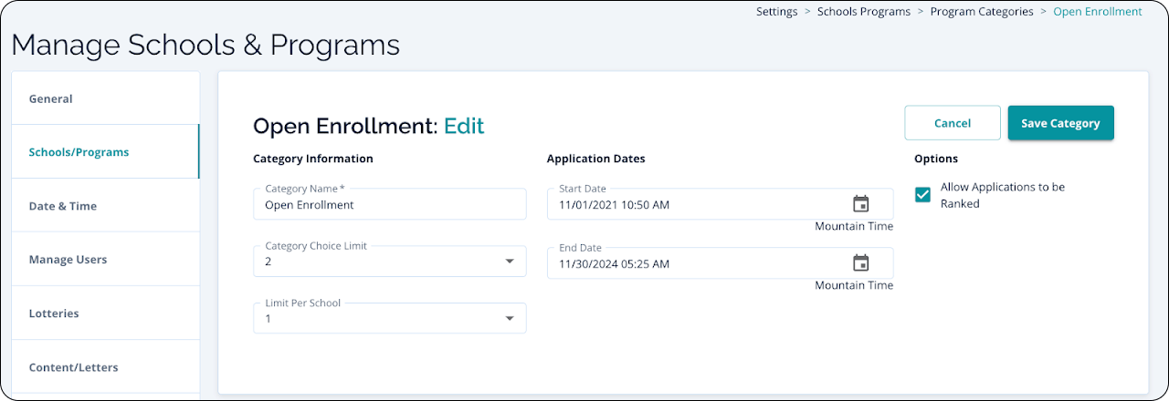
Task: Click into the Start Date text field
Action: [694, 205]
